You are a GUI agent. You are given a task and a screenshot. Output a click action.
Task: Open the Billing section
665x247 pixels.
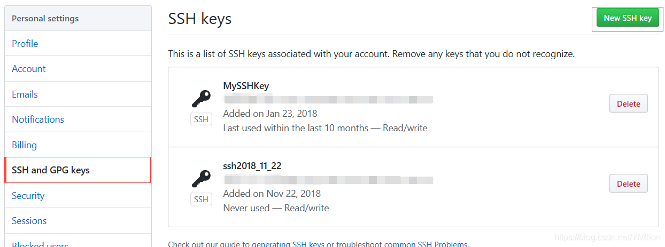78,145
